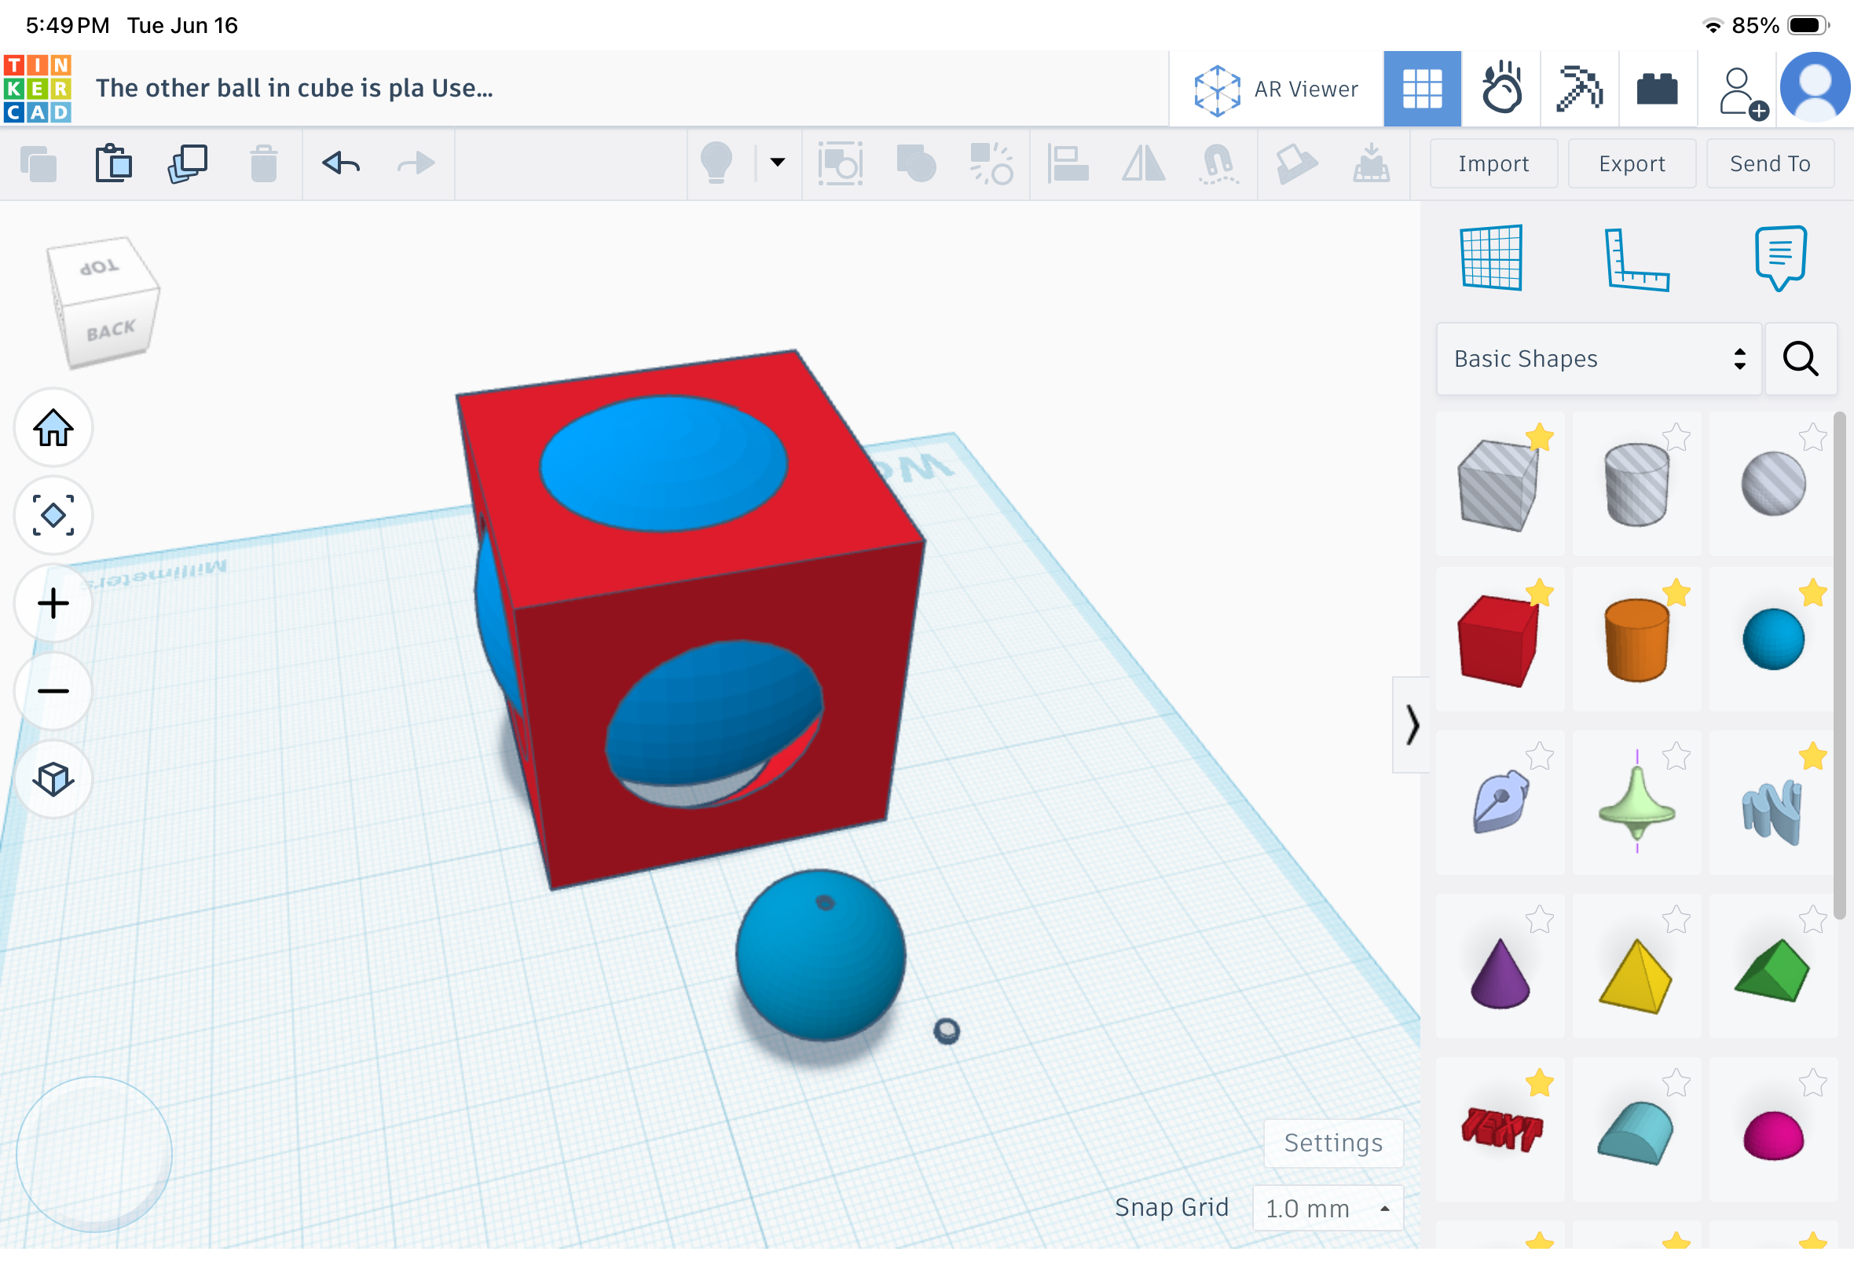Expand the Snap Grid 1.0 mm dropdown

[1327, 1208]
